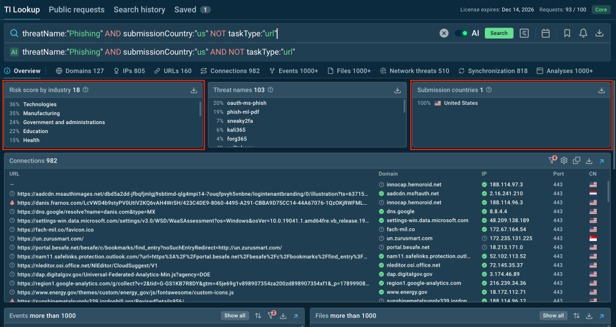Open the query builder icon next to Search

click(524, 34)
